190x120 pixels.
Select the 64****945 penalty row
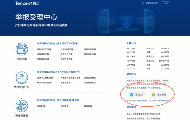(x=148, y=57)
